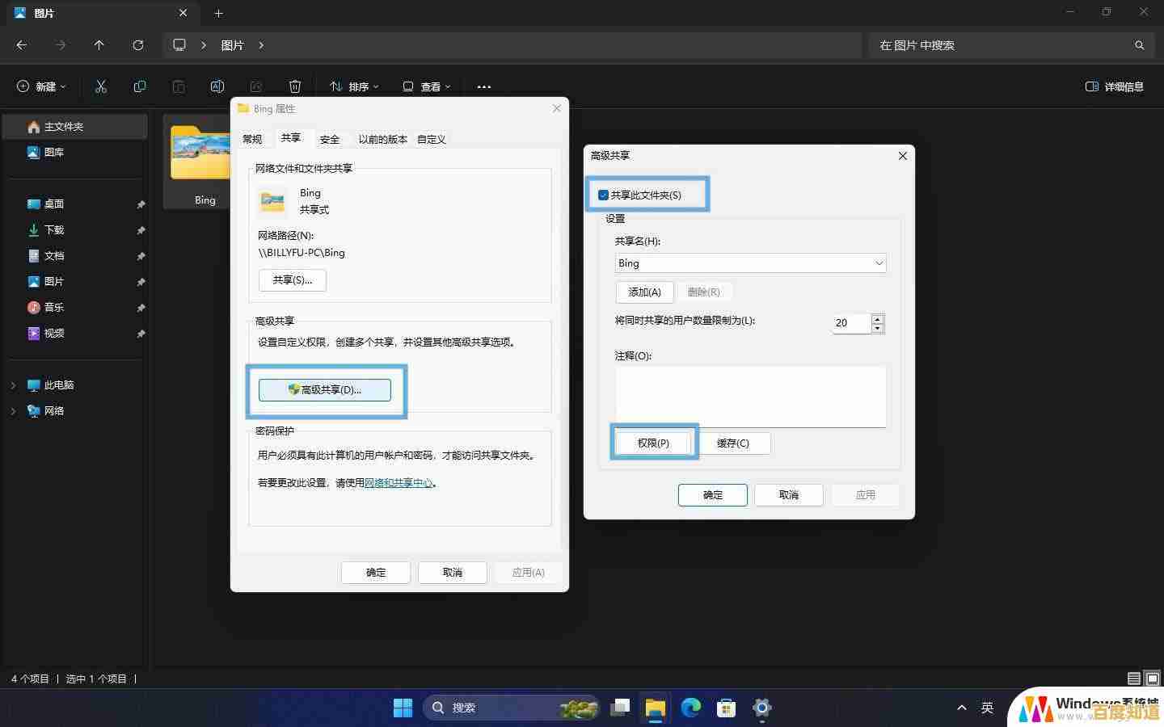Open Microsoft Edge from the taskbar
This screenshot has width=1164, height=727.
pos(690,708)
